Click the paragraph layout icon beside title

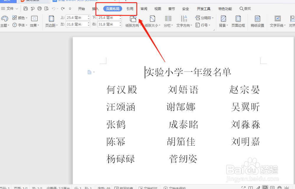click(x=90, y=72)
